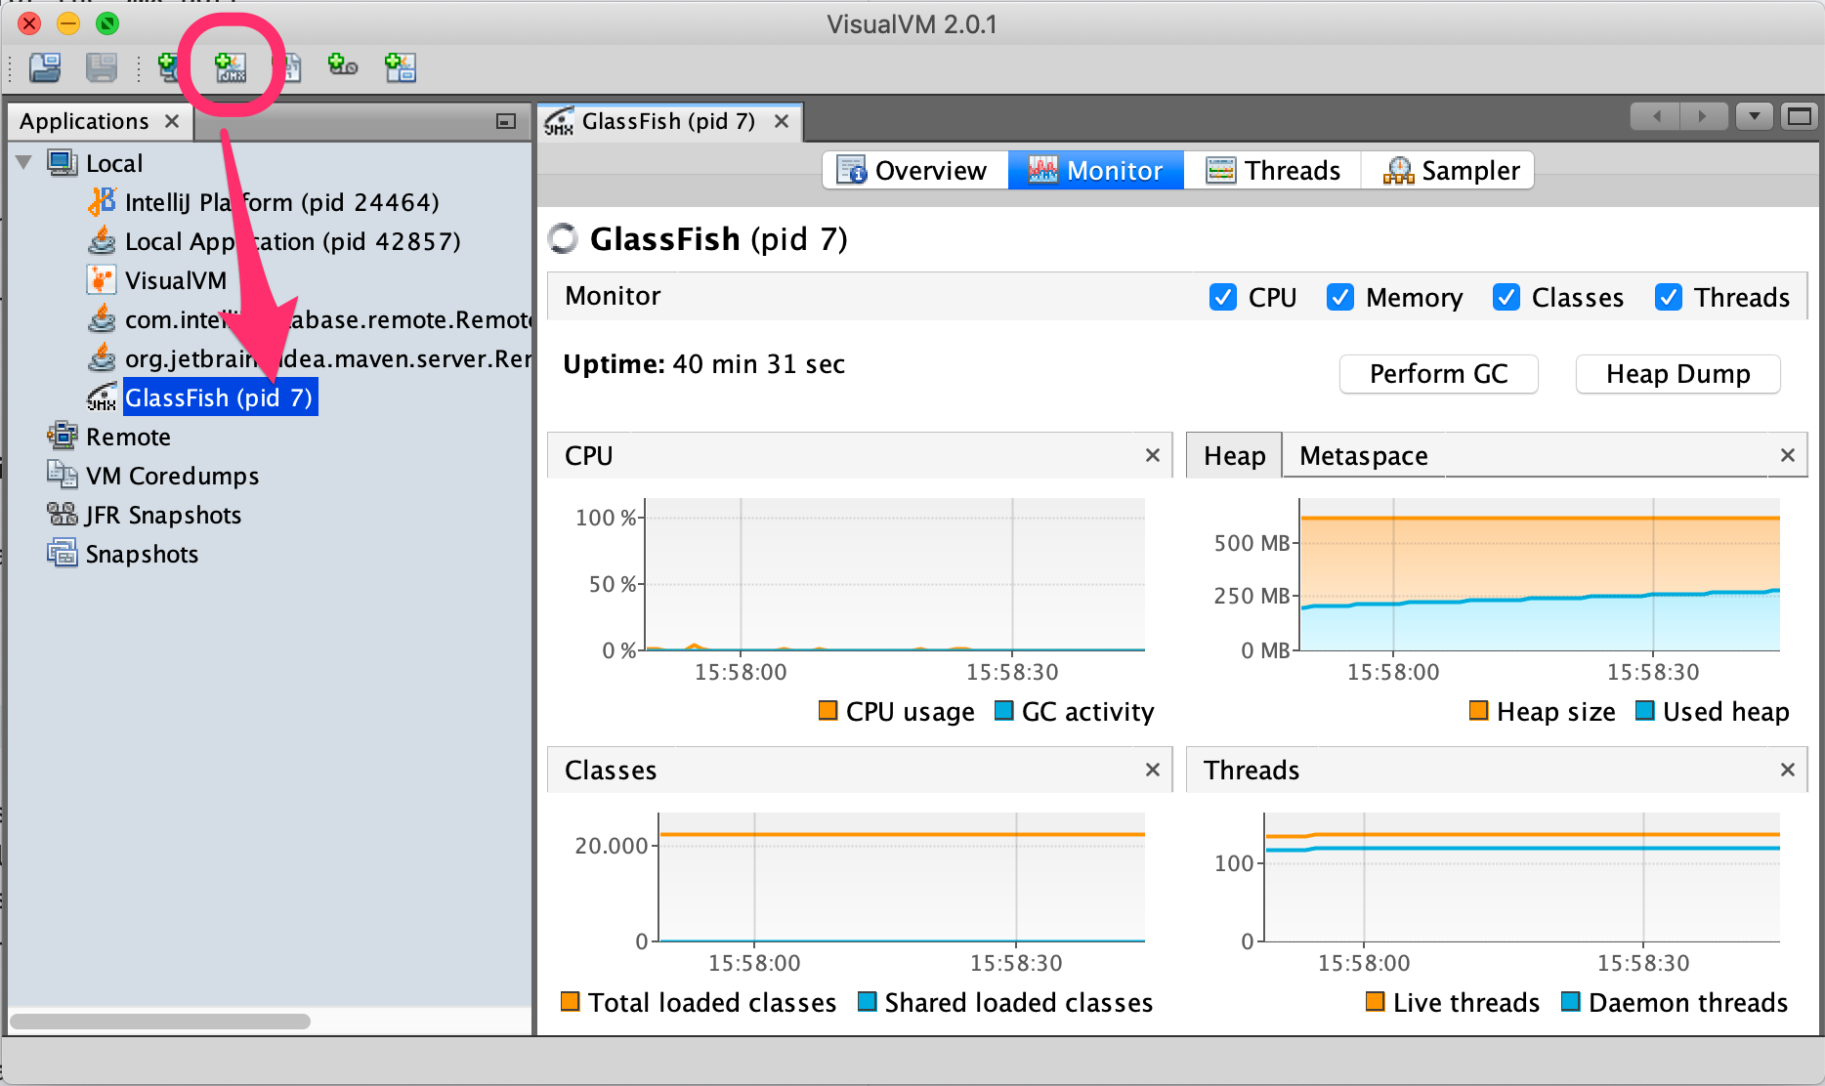Collapse the Local tree node
The width and height of the screenshot is (1825, 1086).
[24, 162]
